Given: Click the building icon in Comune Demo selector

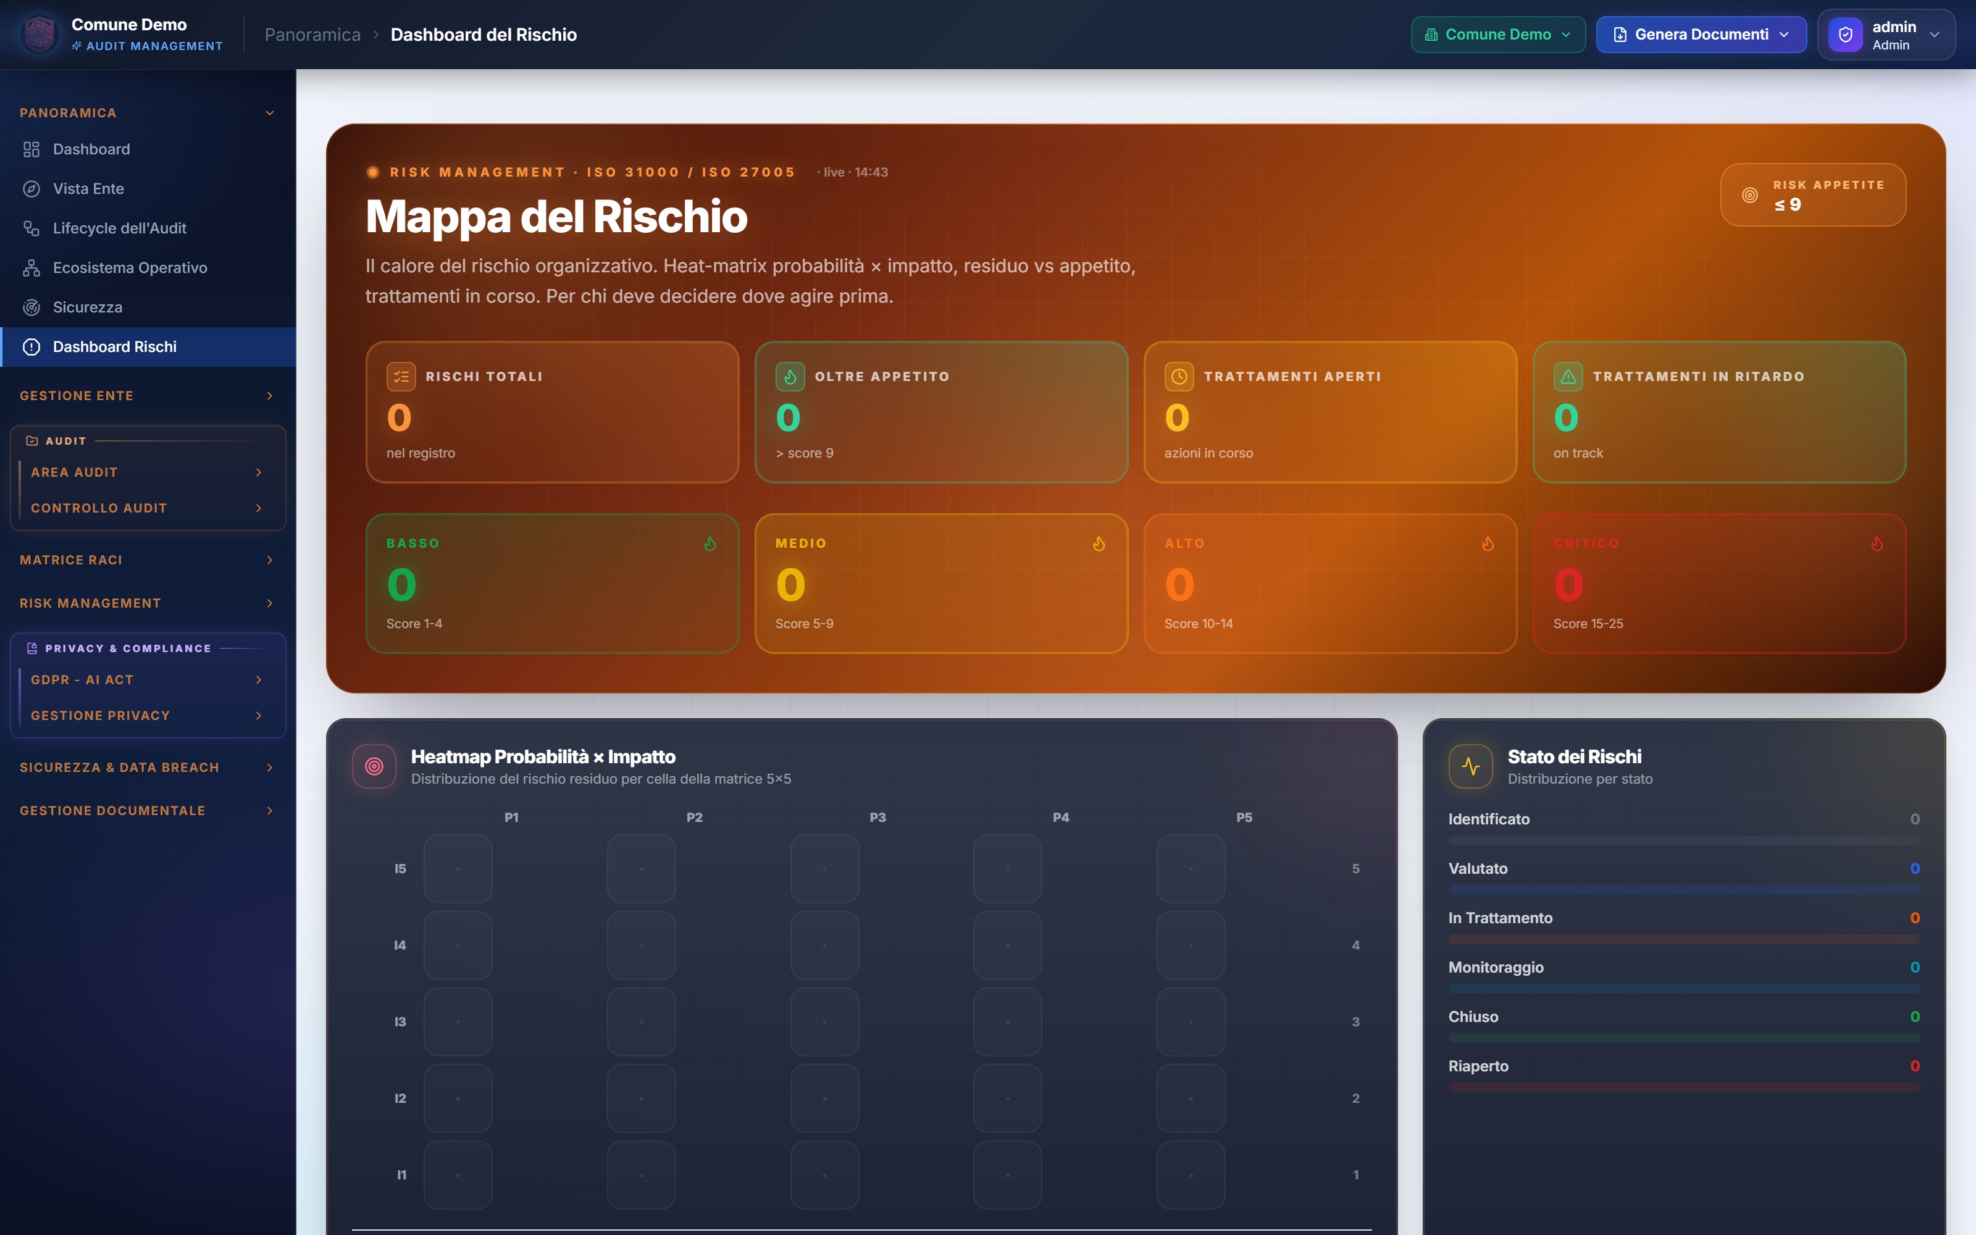Looking at the screenshot, I should pyautogui.click(x=1431, y=35).
